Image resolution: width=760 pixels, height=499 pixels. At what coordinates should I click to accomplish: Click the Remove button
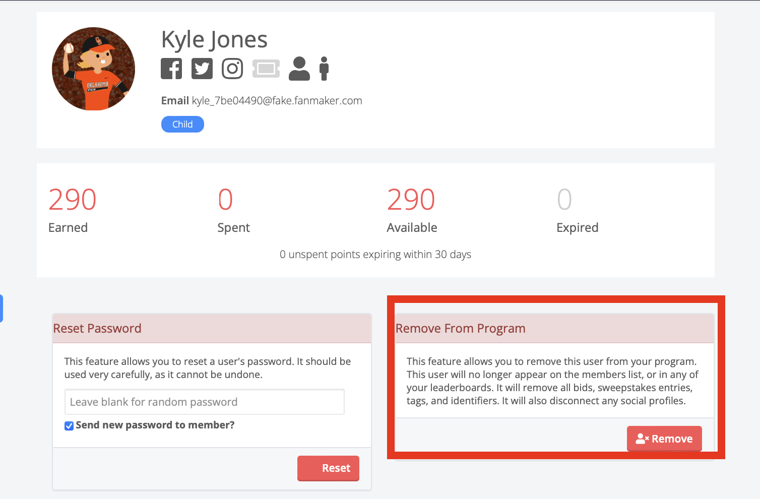click(664, 439)
